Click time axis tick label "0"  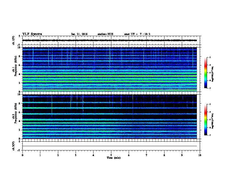[x=22, y=155]
